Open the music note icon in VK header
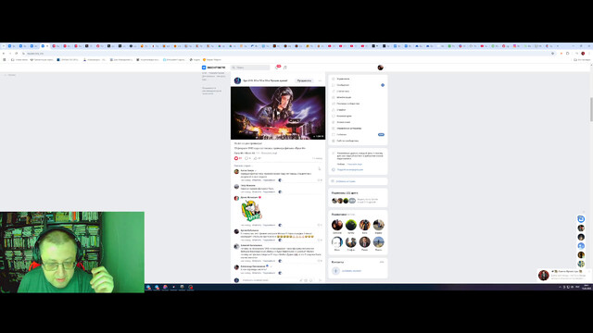The height and width of the screenshot is (333, 593). [x=285, y=68]
